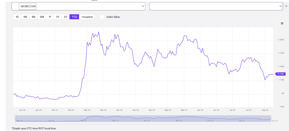Switch chart to 3Y range
The image size is (289, 131).
58,17
